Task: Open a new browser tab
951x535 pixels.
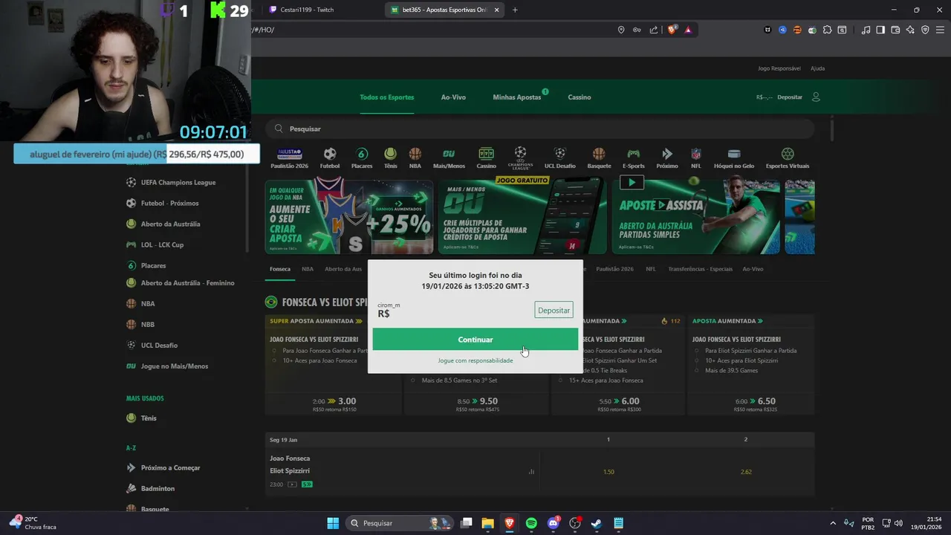Action: 515,10
